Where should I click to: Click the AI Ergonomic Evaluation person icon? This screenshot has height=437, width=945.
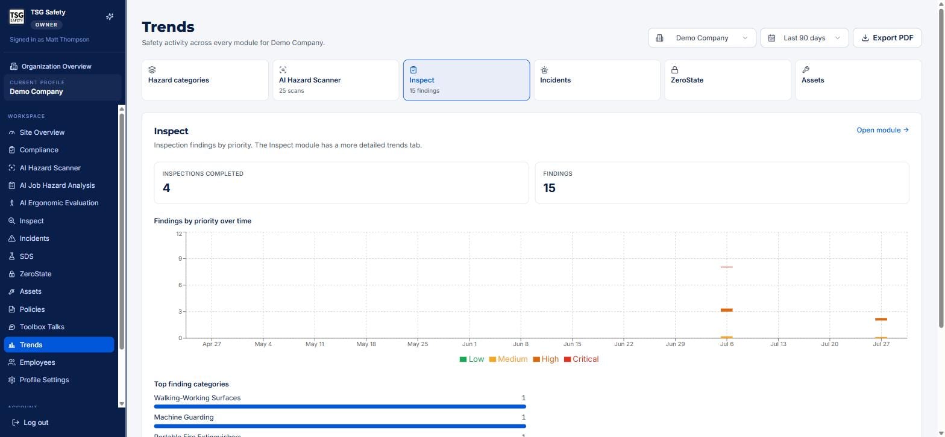11,203
